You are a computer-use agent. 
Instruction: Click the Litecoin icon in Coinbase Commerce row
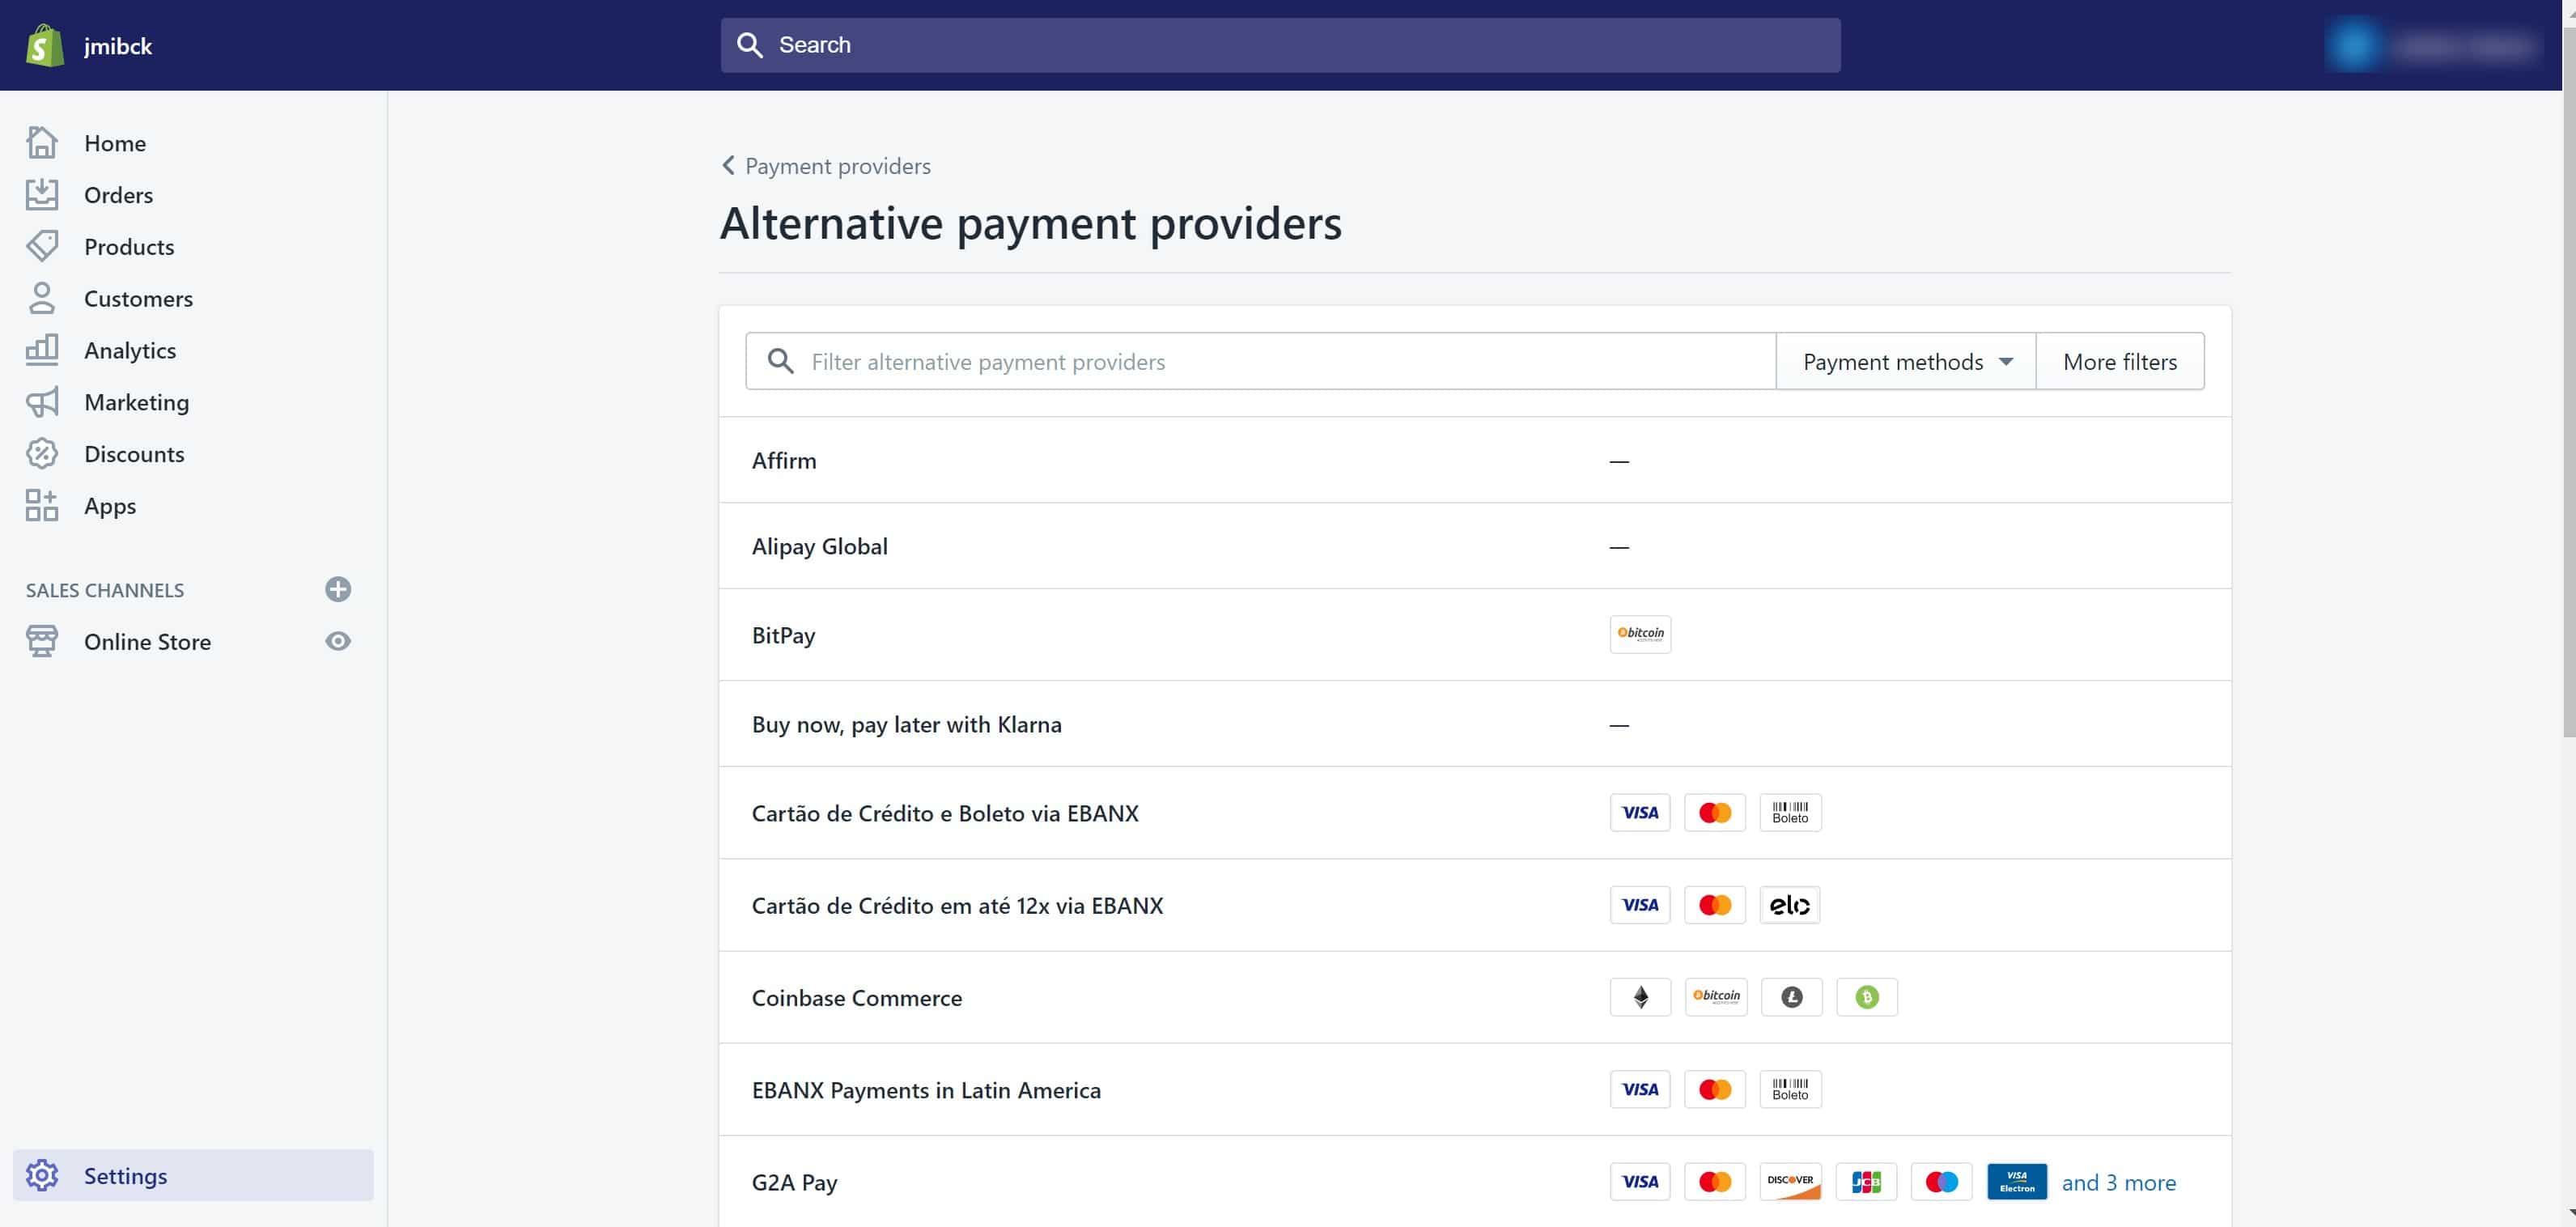[x=1792, y=997]
